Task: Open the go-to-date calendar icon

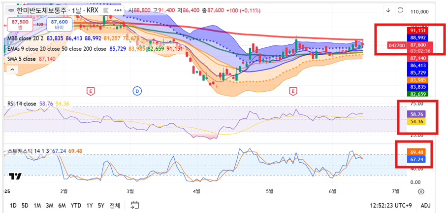Action: click(x=135, y=205)
